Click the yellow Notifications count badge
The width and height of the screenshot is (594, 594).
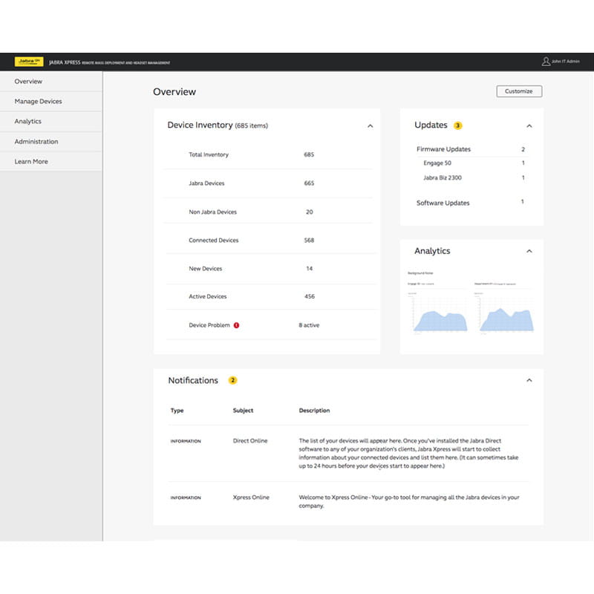232,380
